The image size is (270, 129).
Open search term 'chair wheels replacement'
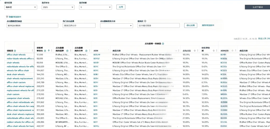pyautogui.click(x=20, y=79)
